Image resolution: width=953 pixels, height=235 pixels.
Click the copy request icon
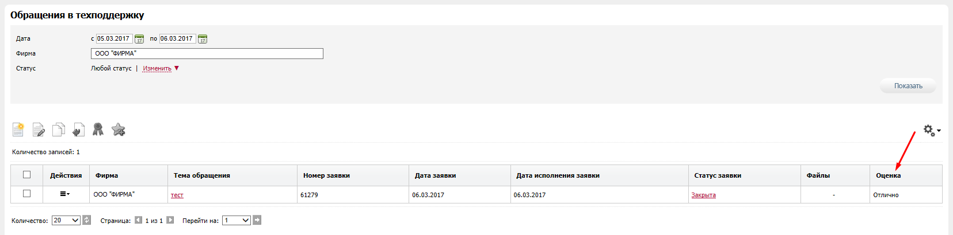pyautogui.click(x=58, y=130)
